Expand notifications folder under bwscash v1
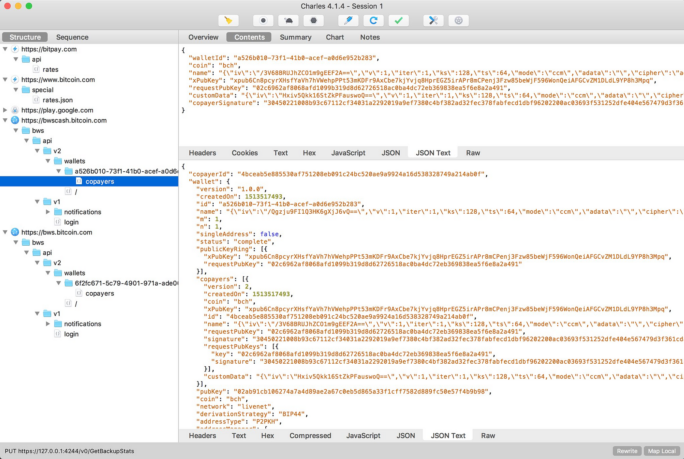Viewport: 684px width, 459px height. 48,212
